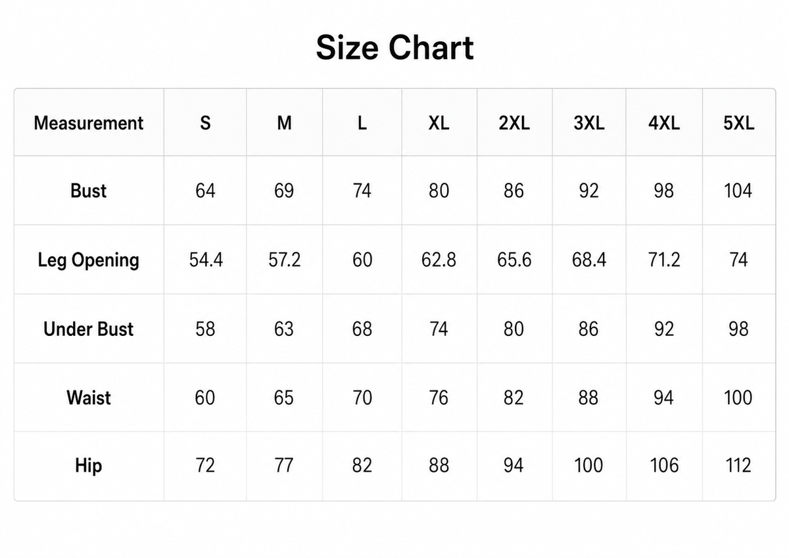Click the Hip row label
The width and height of the screenshot is (789, 558).
89,466
